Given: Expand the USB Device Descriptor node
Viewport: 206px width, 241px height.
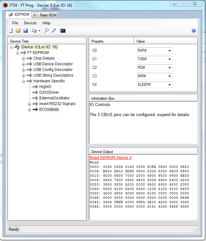Looking at the screenshot, I should click(x=23, y=64).
